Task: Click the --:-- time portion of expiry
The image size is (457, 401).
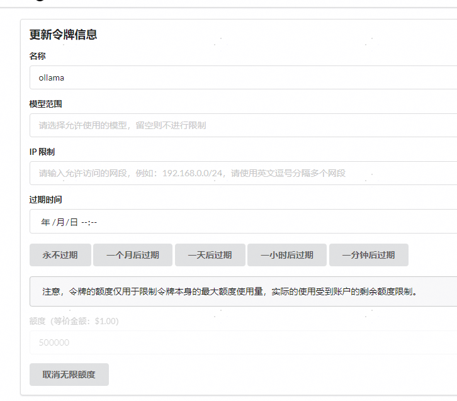Action: pos(89,222)
